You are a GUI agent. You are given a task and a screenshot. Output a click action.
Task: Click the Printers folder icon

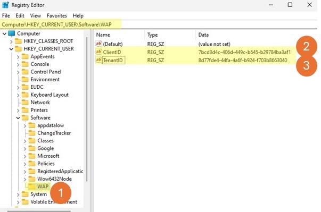(x=25, y=110)
